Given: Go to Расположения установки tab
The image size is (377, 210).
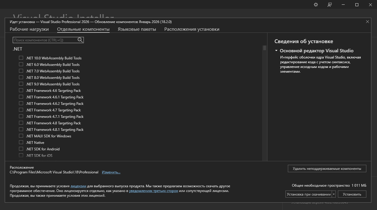Looking at the screenshot, I should pyautogui.click(x=192, y=29).
